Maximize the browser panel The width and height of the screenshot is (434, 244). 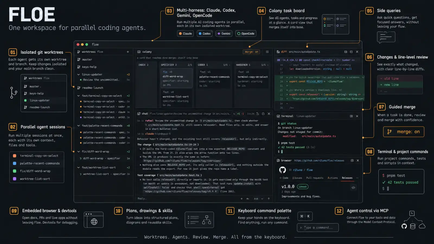tap(352, 160)
